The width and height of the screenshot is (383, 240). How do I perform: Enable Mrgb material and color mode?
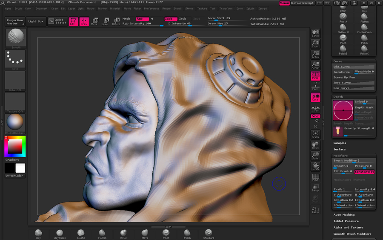tap(126, 19)
